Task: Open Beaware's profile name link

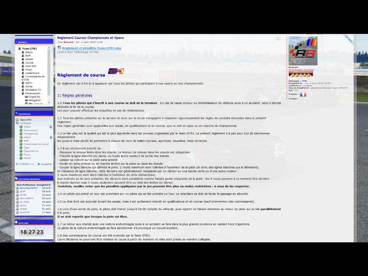Action: pyautogui.click(x=293, y=67)
